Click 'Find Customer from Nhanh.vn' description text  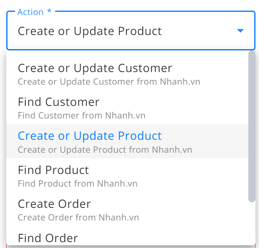(82, 115)
